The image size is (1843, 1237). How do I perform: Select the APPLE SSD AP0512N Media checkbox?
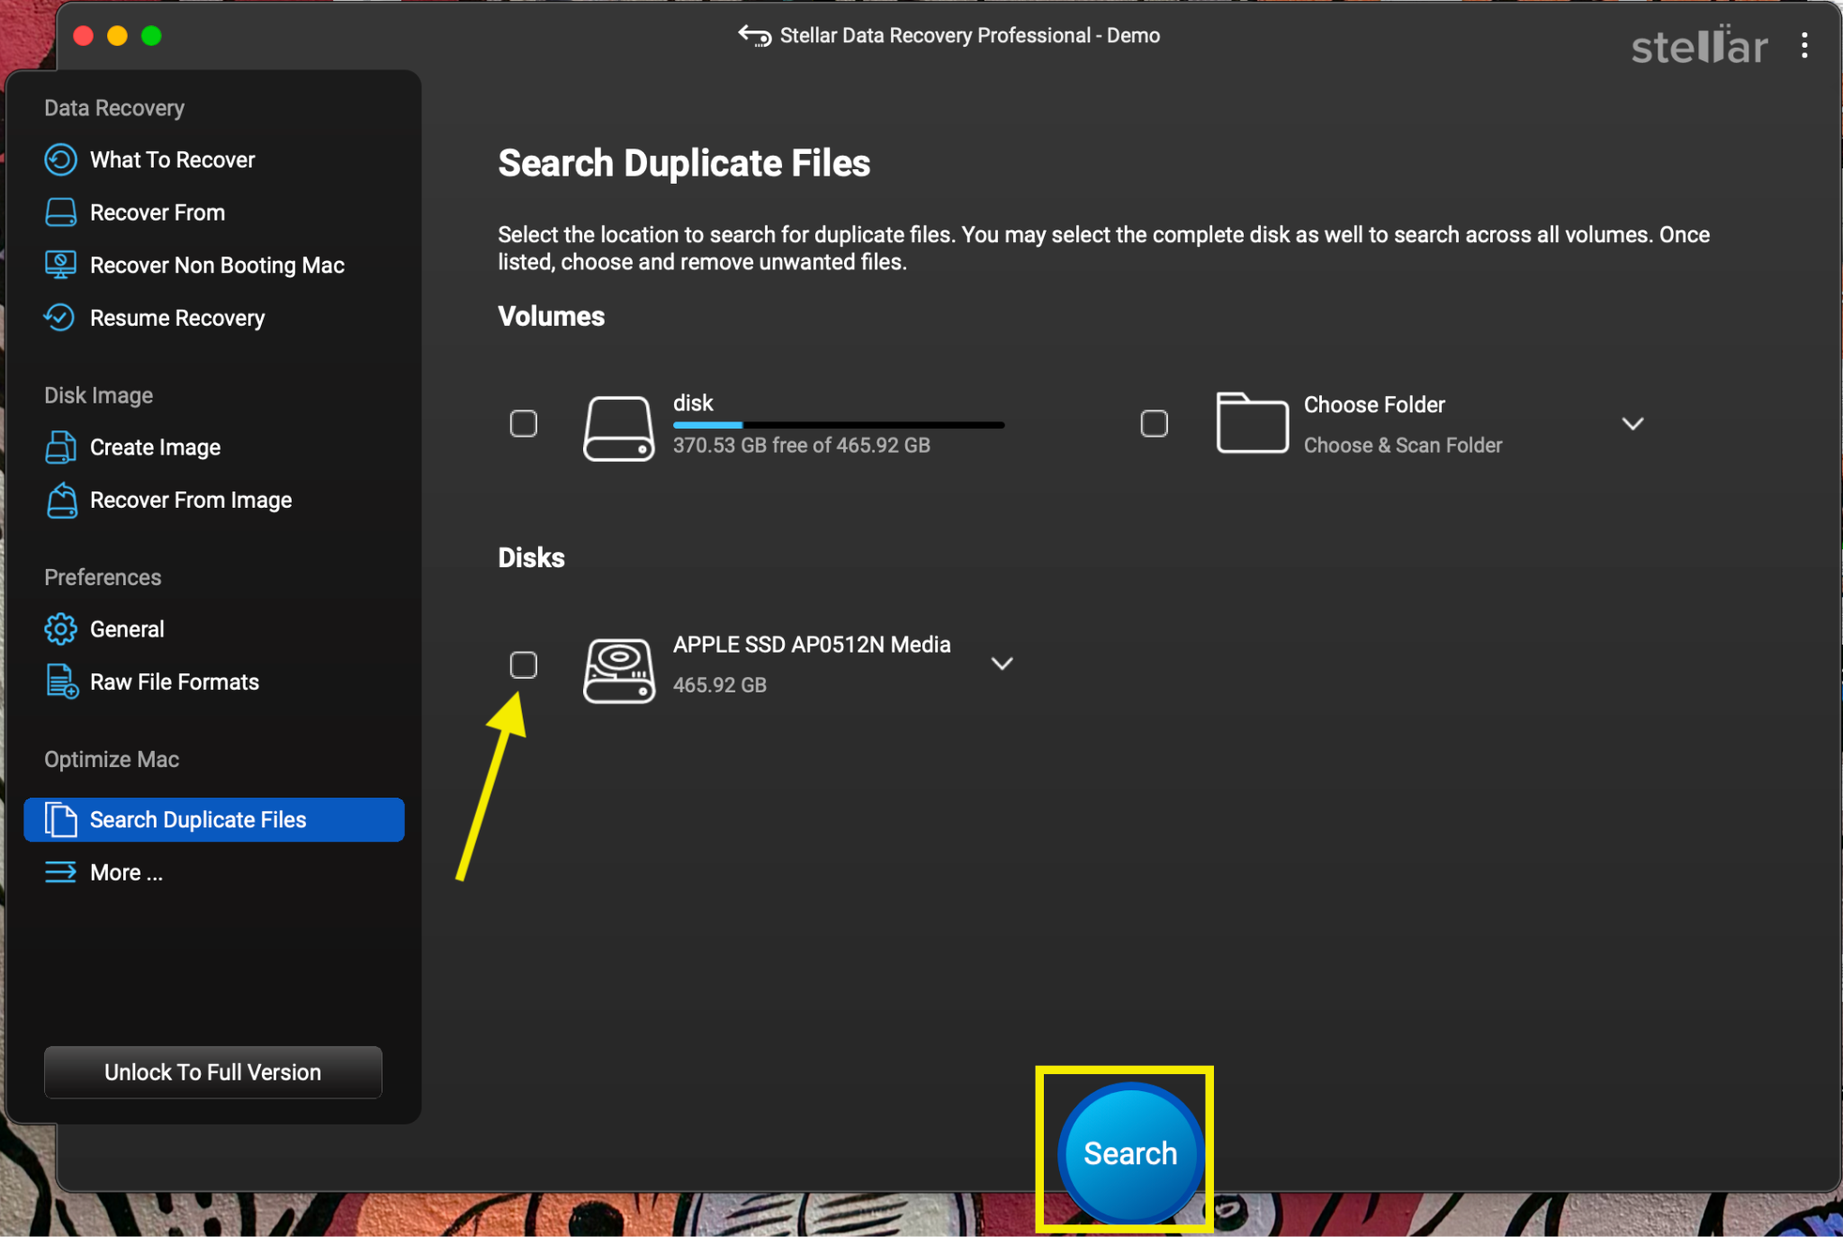pos(524,664)
